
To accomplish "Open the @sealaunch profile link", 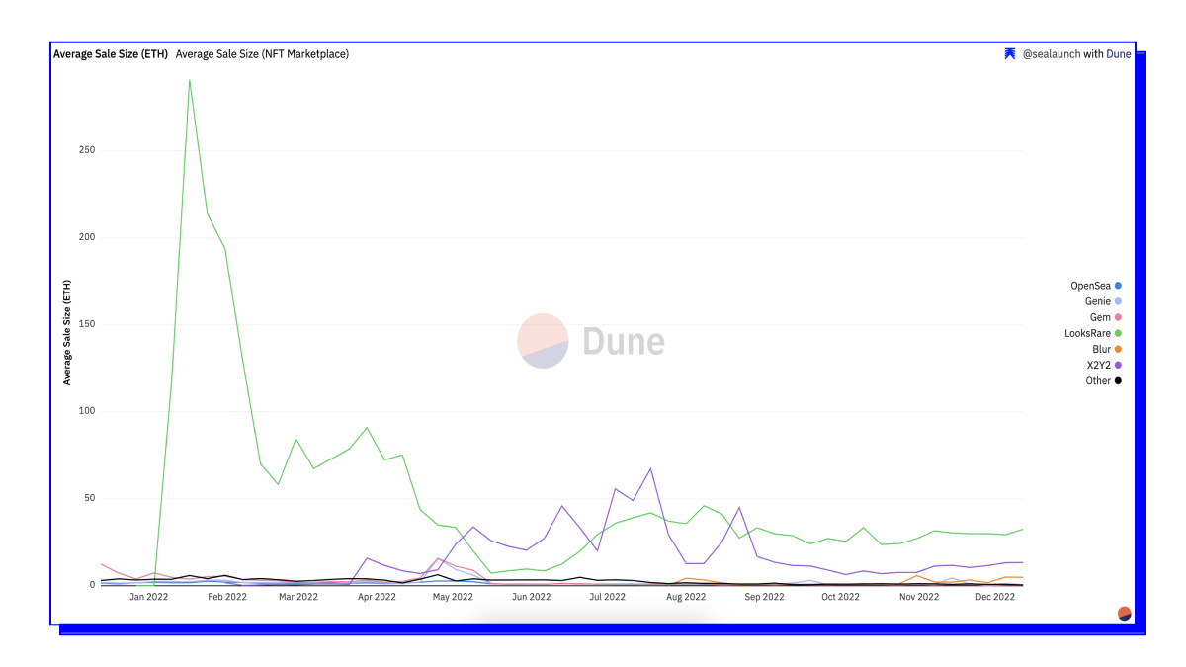I will tap(1051, 54).
